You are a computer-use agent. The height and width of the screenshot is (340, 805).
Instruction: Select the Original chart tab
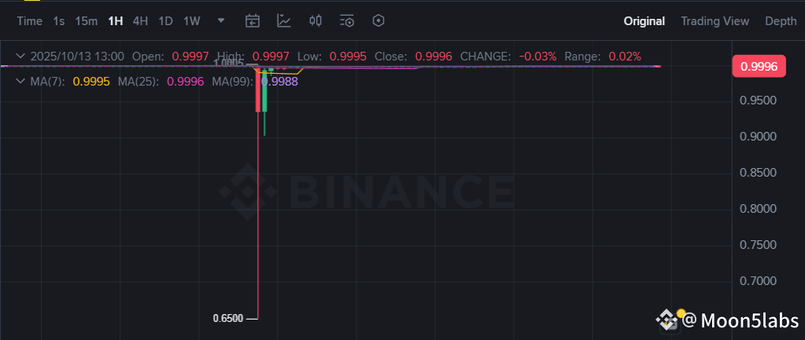click(x=644, y=21)
